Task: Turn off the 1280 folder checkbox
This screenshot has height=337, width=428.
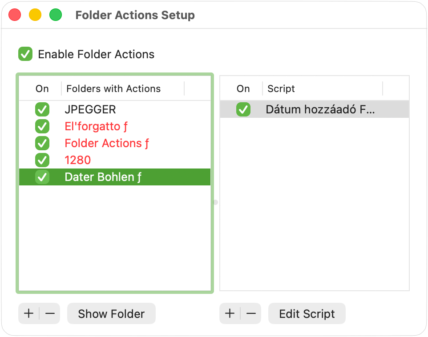Action: click(42, 160)
